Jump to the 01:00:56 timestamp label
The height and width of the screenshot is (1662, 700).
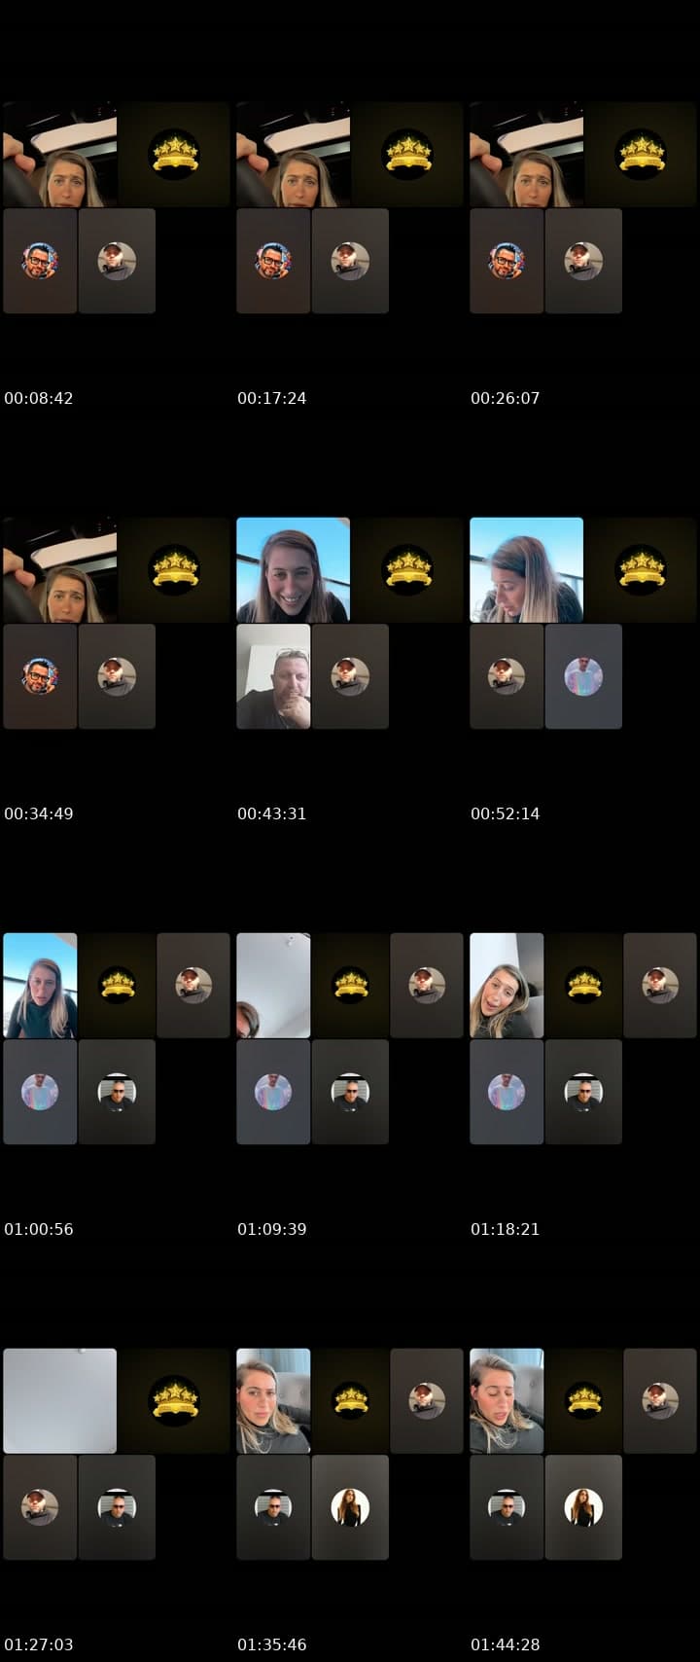tap(39, 1229)
